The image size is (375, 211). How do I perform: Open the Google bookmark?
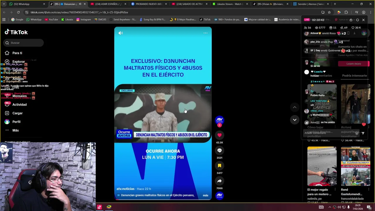(17, 20)
